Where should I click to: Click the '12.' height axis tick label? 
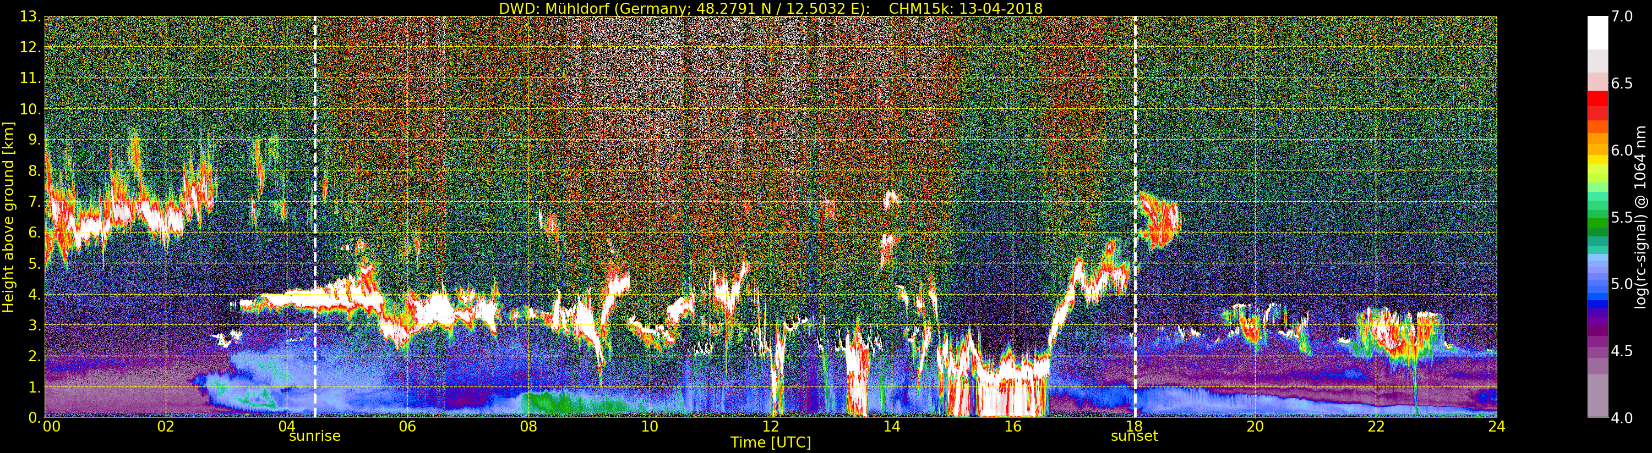[x=30, y=47]
